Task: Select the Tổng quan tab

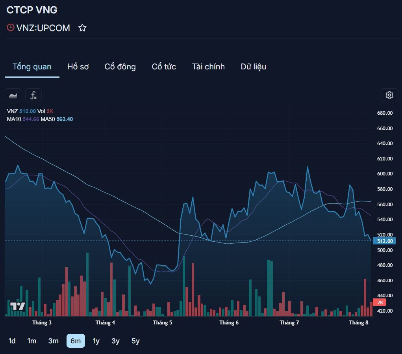Action: pos(32,67)
